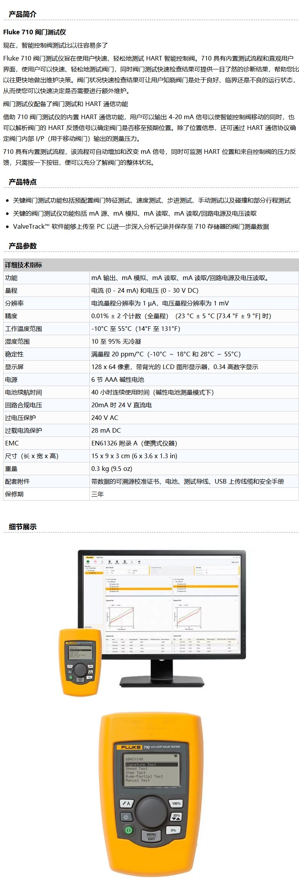Click the value 20mA 时 24 V 直流电

[121, 405]
